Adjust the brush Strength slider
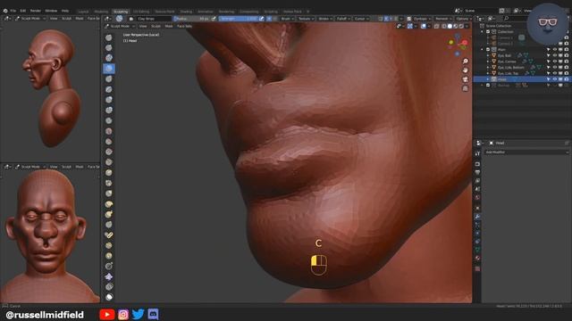572x321 pixels. [239, 19]
